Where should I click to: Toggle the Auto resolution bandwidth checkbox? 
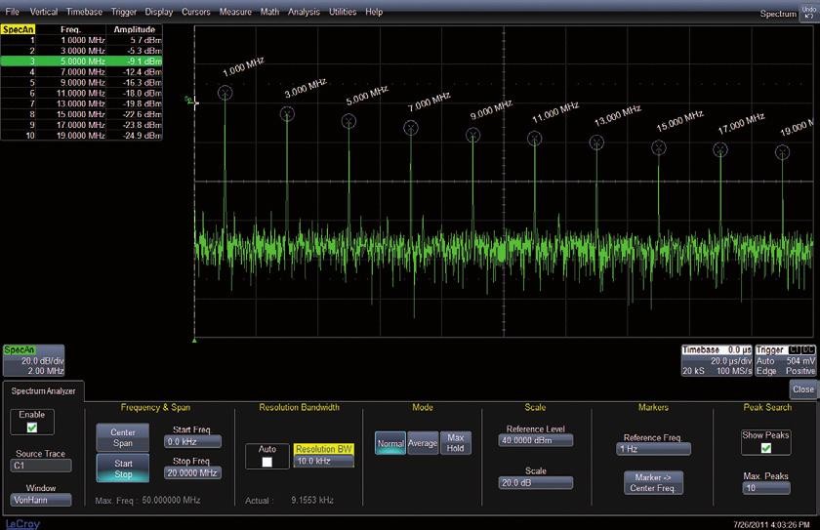tap(266, 462)
